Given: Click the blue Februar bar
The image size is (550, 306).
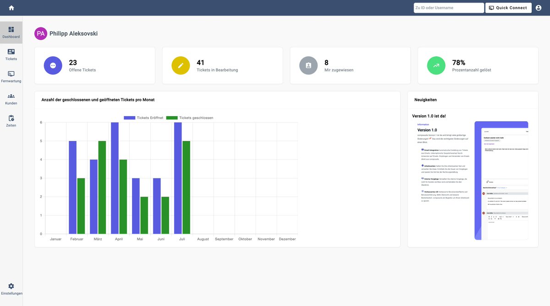Looking at the screenshot, I should 72,188.
